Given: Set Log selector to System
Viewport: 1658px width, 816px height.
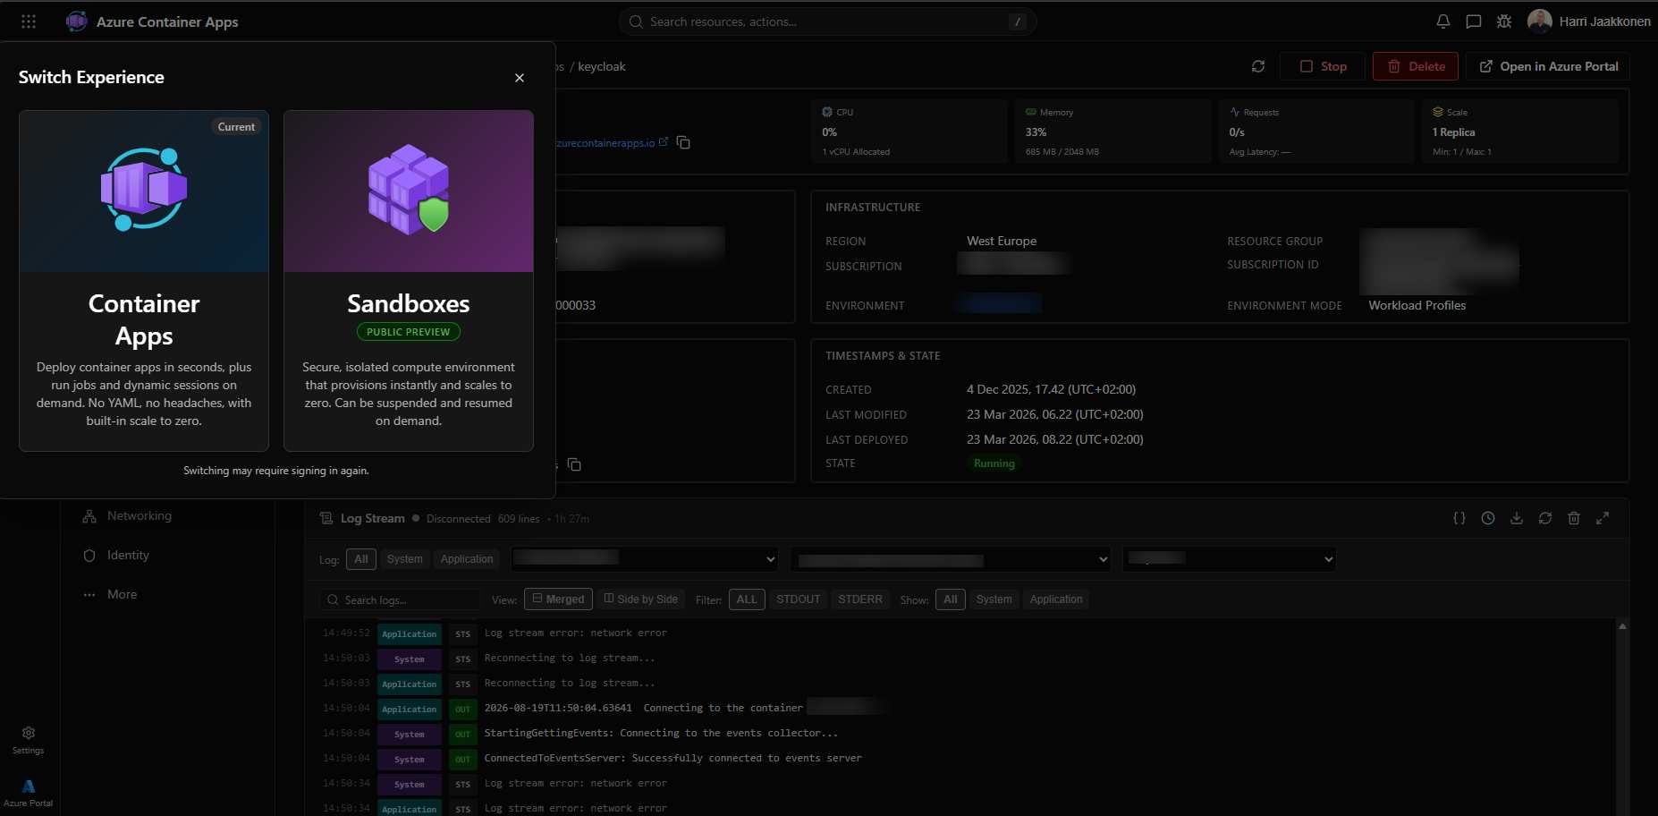Looking at the screenshot, I should point(405,559).
